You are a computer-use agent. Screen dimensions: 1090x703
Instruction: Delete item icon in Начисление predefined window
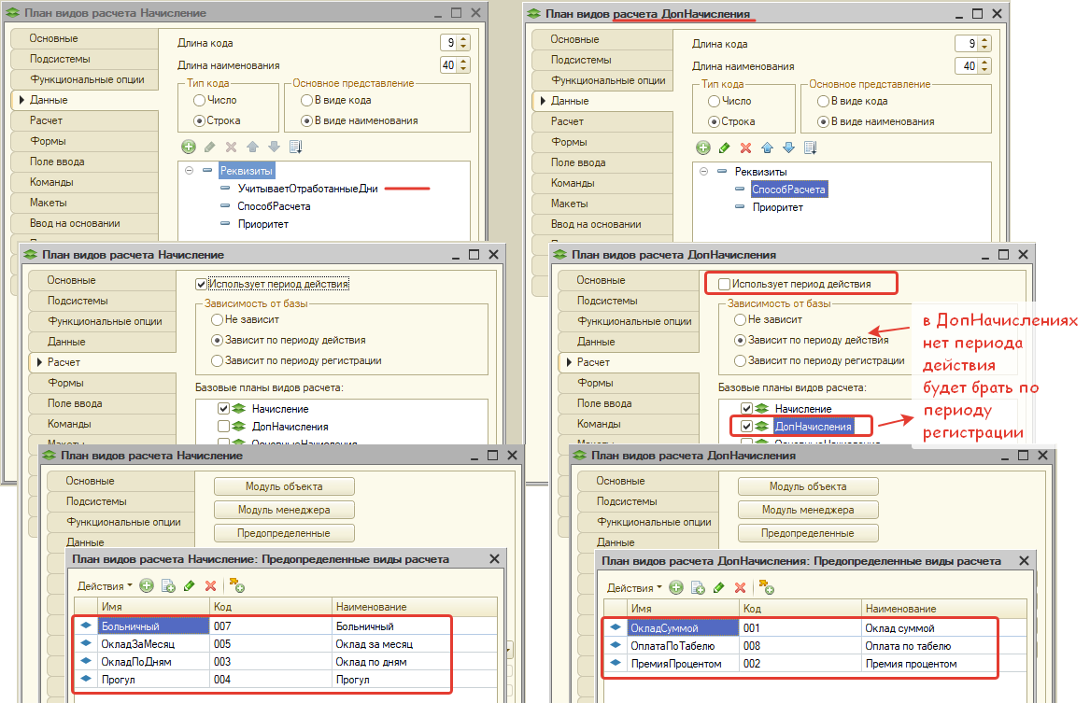pyautogui.click(x=211, y=585)
